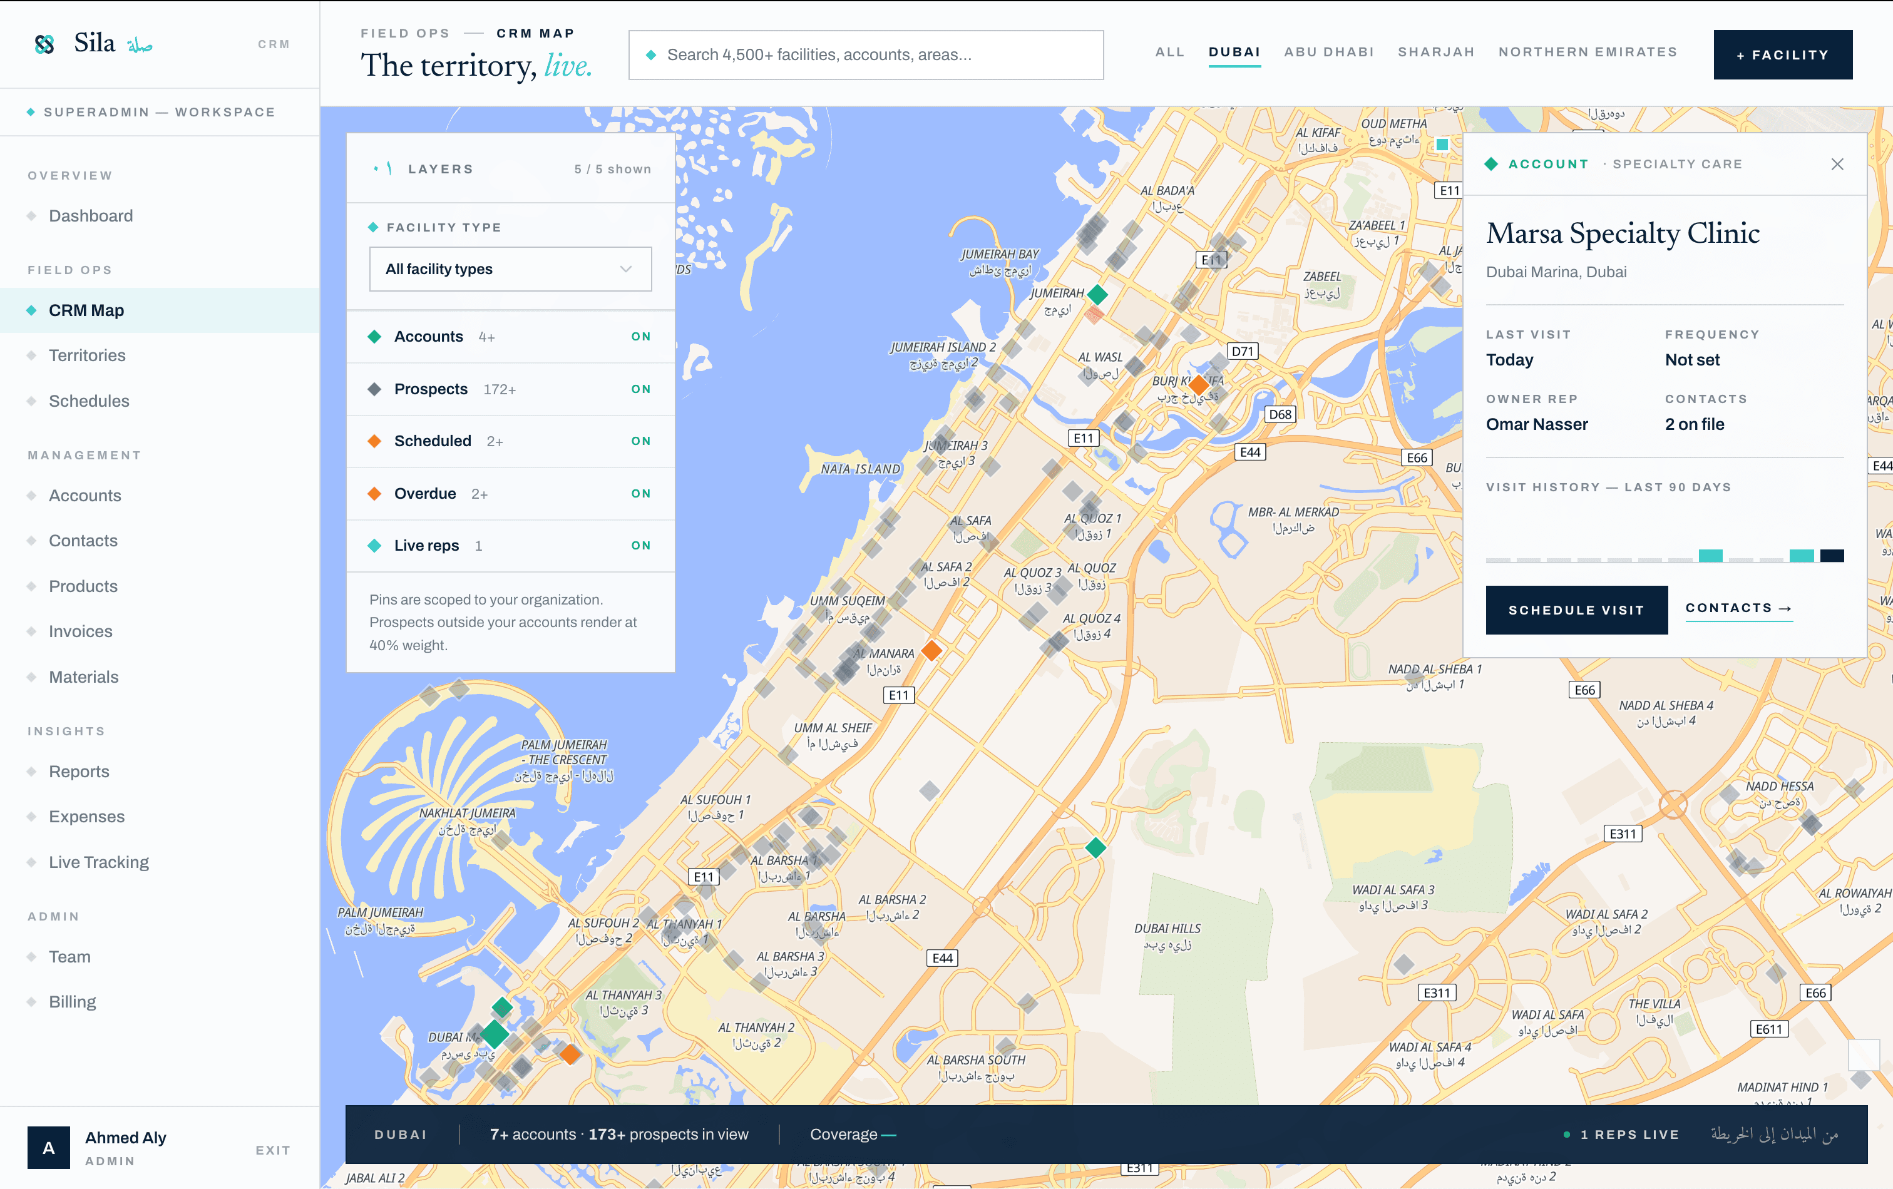Open the CONTACTS link in account panel
Image resolution: width=1893 pixels, height=1189 pixels.
[1738, 608]
